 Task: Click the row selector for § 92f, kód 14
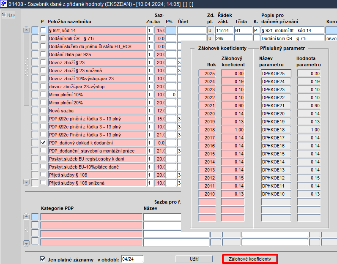coord(35,30)
